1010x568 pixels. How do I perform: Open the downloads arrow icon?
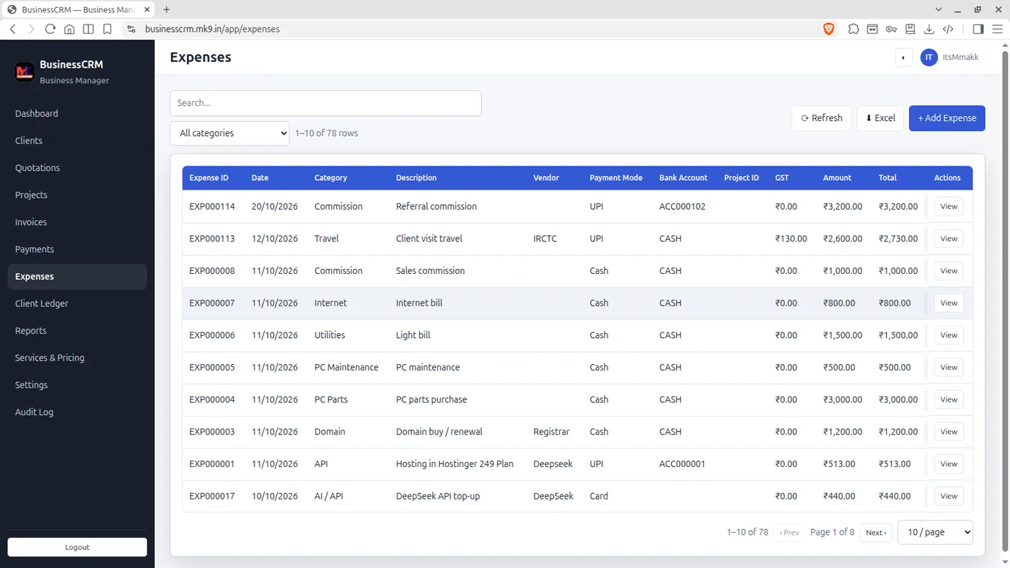[x=929, y=29]
